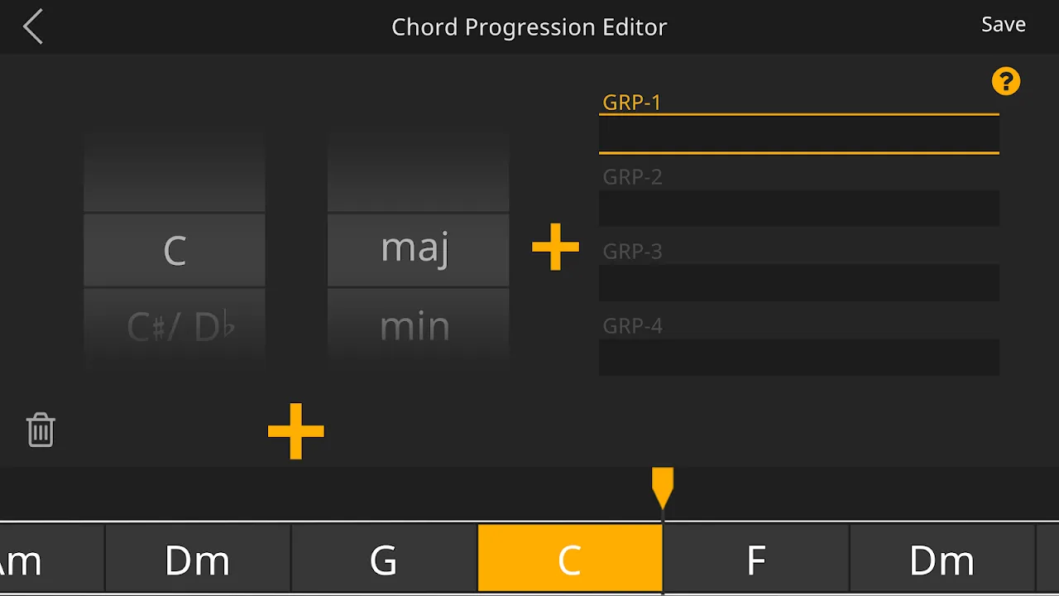Image resolution: width=1059 pixels, height=596 pixels.
Task: Enable the GRP-3 group slot
Action: [x=798, y=282]
